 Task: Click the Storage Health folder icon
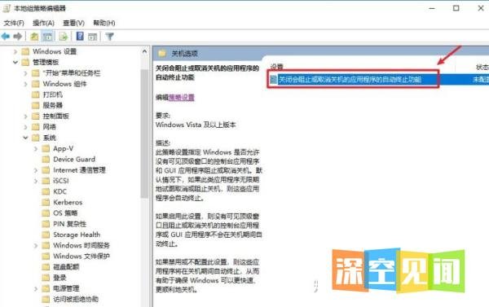[x=46, y=235]
